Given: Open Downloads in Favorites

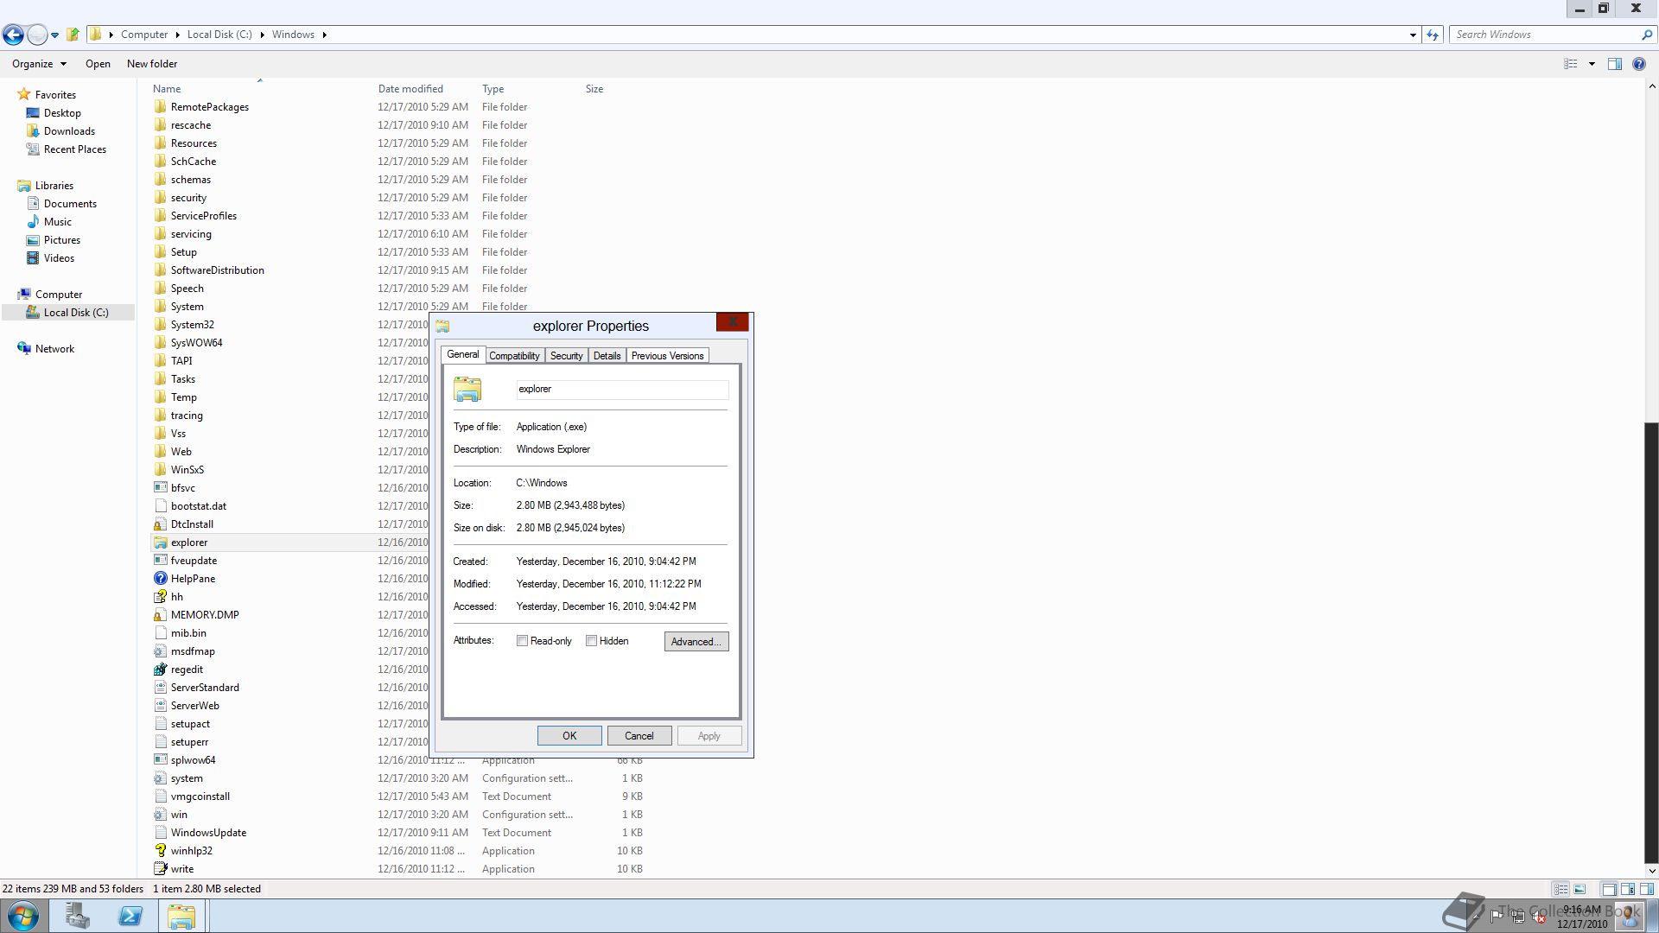Looking at the screenshot, I should click(69, 131).
